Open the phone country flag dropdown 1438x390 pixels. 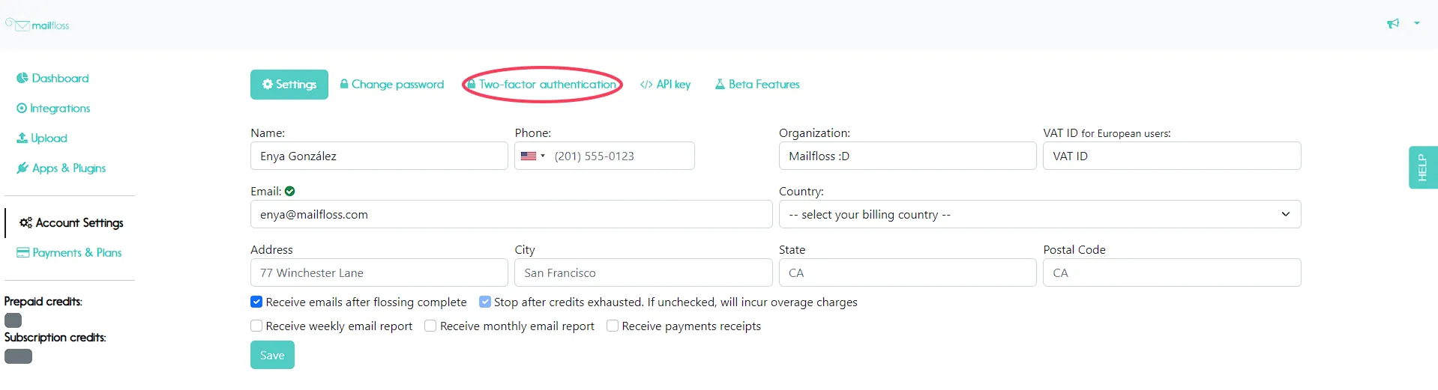[532, 156]
